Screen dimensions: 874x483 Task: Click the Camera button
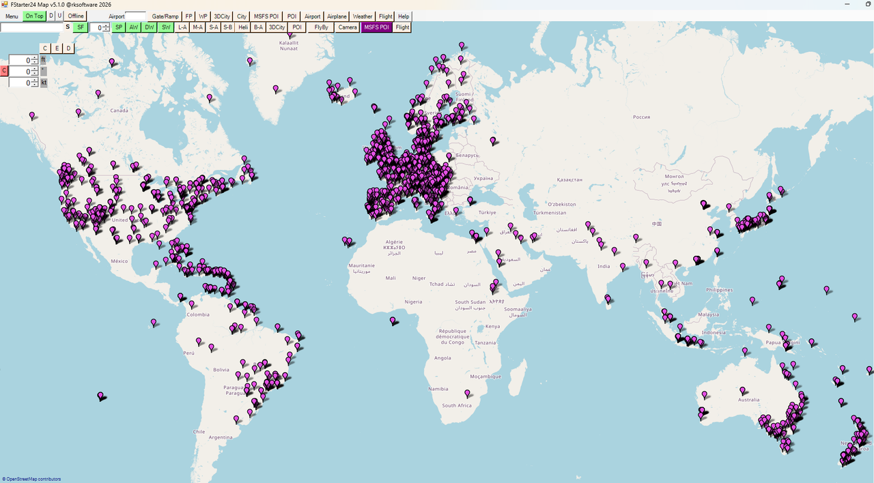(348, 27)
